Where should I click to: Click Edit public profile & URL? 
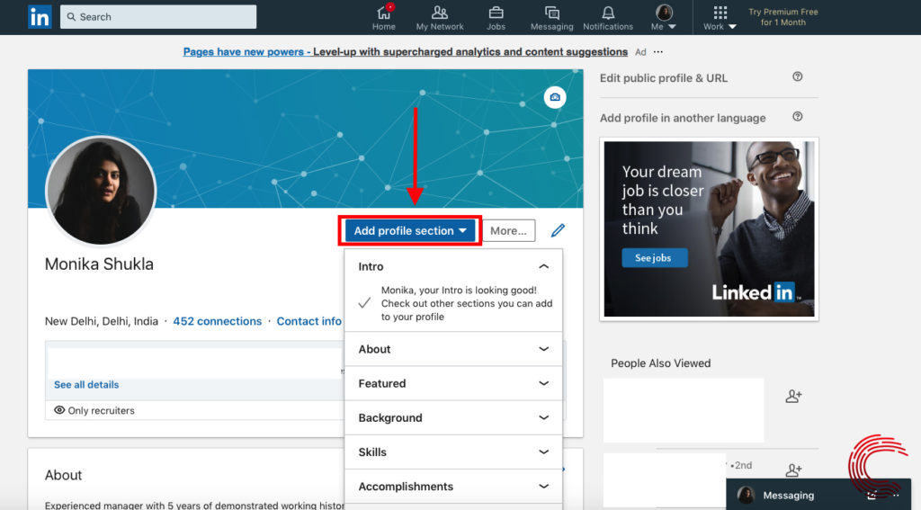tap(664, 78)
